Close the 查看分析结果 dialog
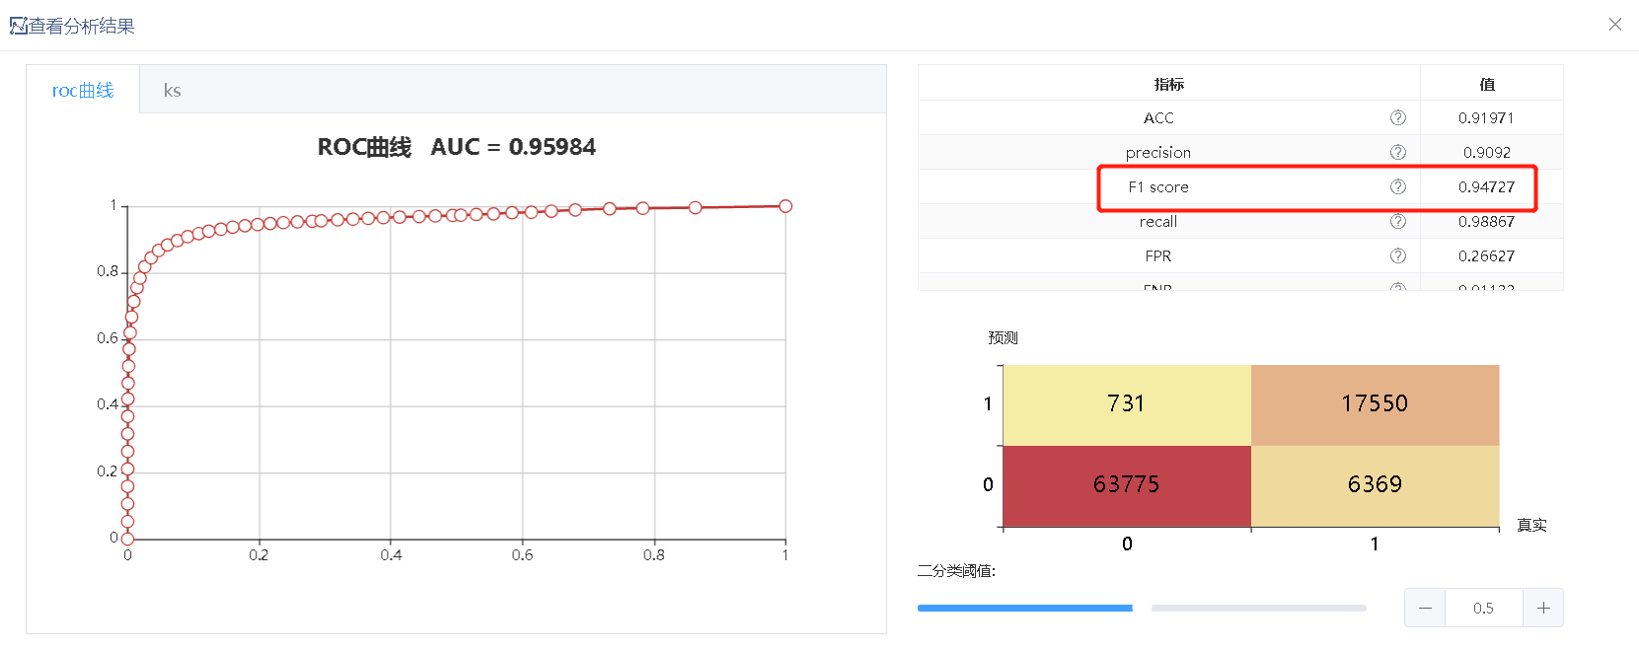This screenshot has width=1639, height=652. point(1614,25)
